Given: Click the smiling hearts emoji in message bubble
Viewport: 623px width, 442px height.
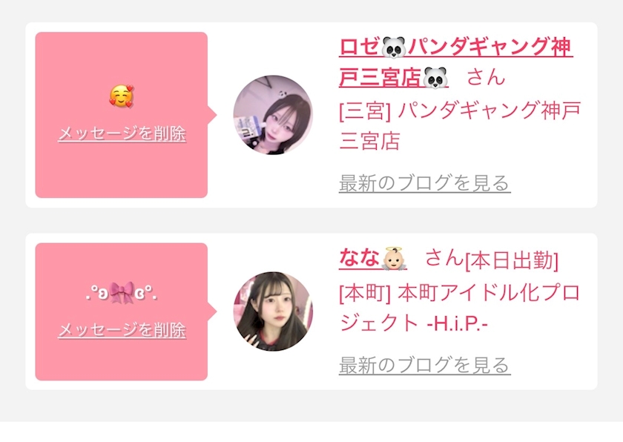Looking at the screenshot, I should [x=122, y=96].
